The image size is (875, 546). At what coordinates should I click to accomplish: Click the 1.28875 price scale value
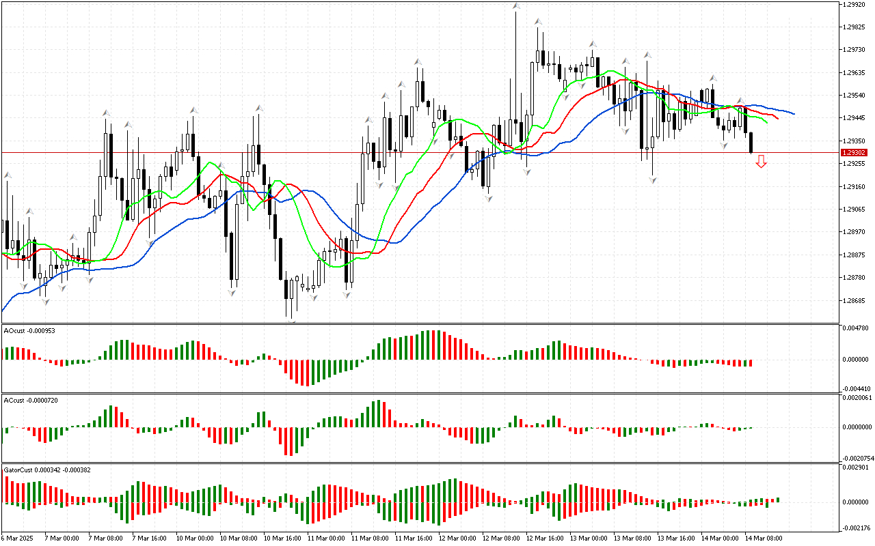click(x=854, y=255)
